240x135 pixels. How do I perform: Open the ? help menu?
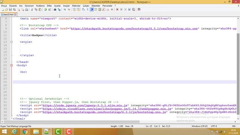115,6
